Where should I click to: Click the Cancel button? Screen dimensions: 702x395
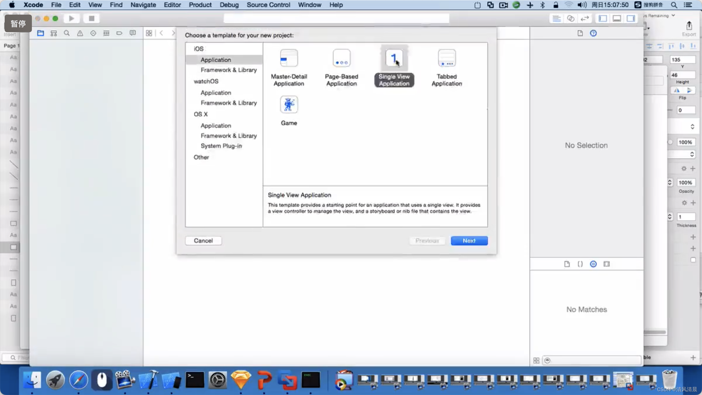coord(203,241)
